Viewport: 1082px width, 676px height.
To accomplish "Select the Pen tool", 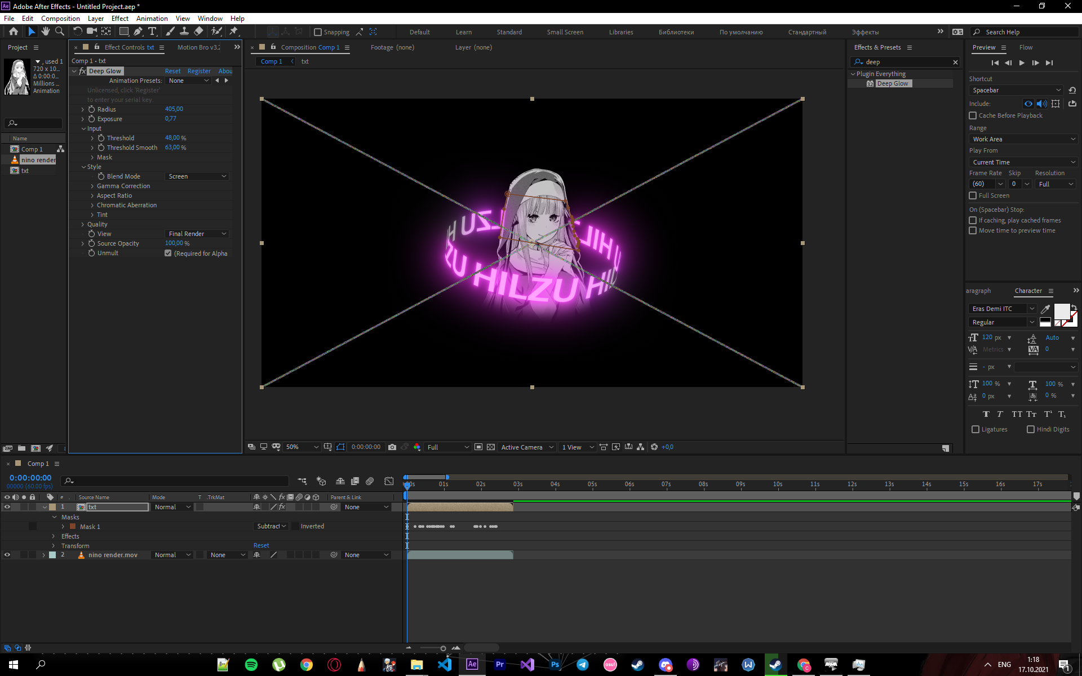I will click(x=138, y=32).
